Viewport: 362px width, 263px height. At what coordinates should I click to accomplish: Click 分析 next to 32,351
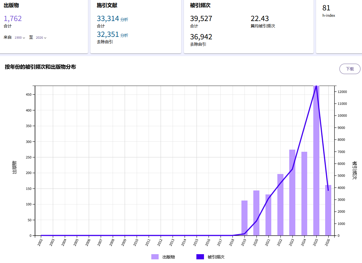point(124,35)
